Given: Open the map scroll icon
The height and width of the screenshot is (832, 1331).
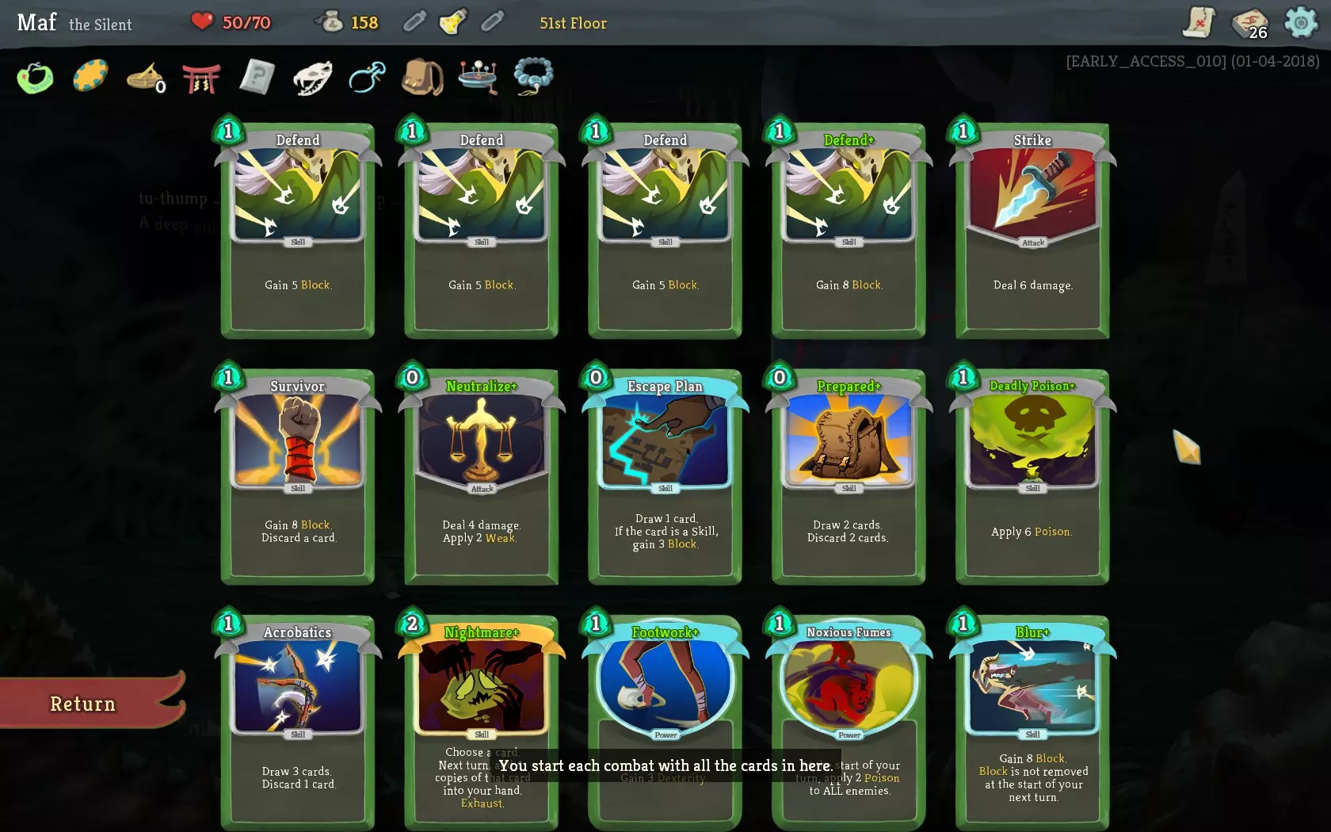Looking at the screenshot, I should (x=1199, y=22).
